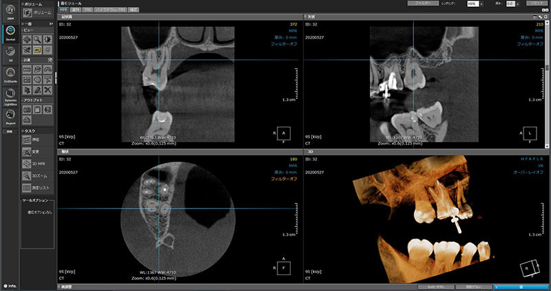
Task: Select the arrow pointer annotation tool
Action: pos(27,90)
